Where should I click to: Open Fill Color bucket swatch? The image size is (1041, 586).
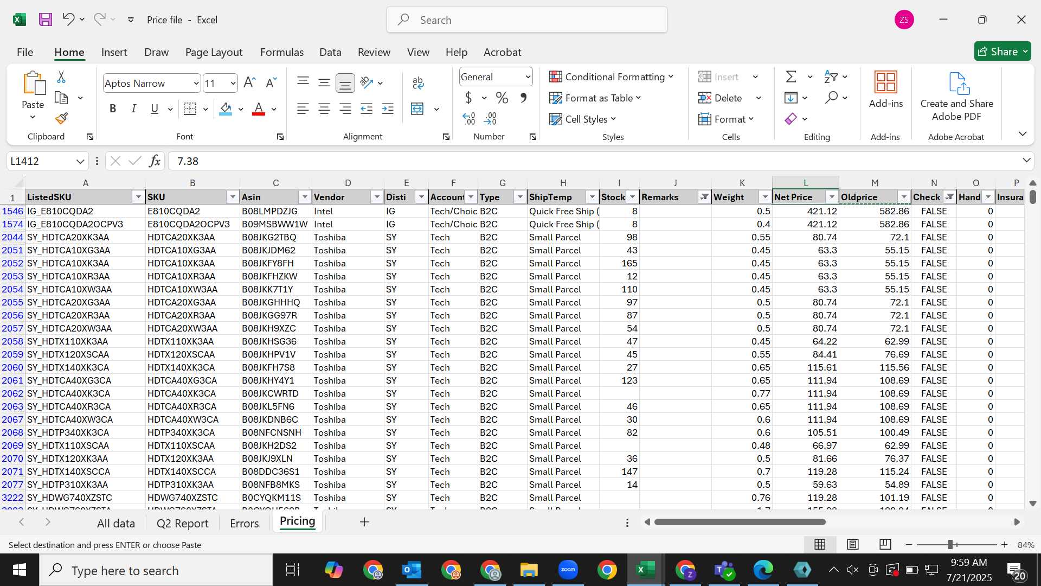pos(226,109)
